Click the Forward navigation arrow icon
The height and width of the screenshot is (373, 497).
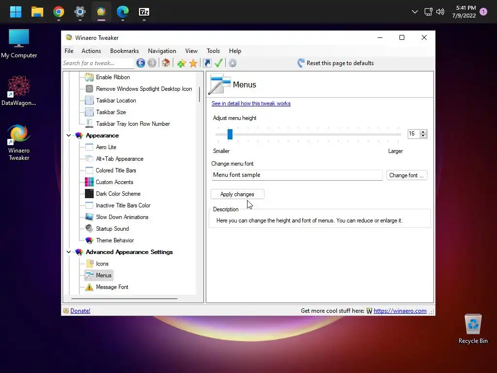point(152,63)
